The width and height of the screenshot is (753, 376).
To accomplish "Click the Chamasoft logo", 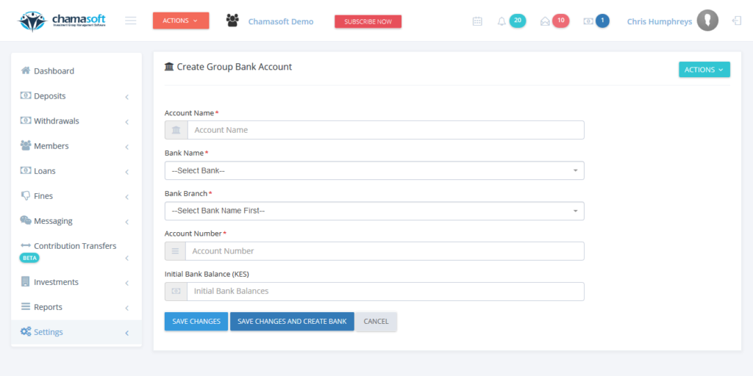I will click(61, 21).
